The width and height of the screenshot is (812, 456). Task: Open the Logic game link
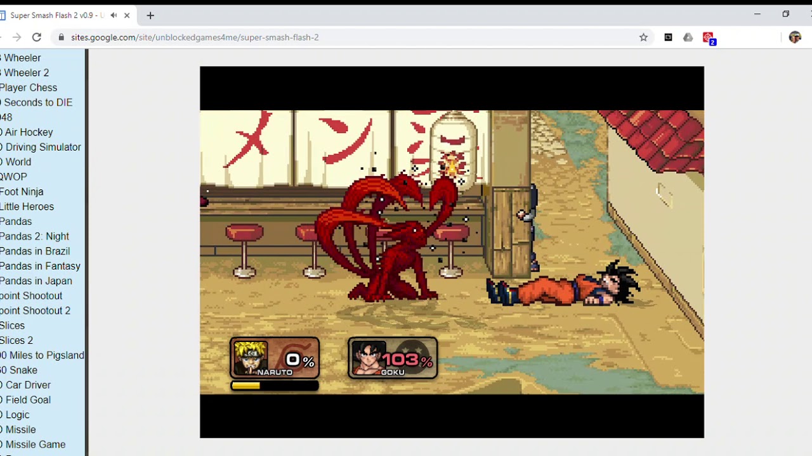pos(16,415)
